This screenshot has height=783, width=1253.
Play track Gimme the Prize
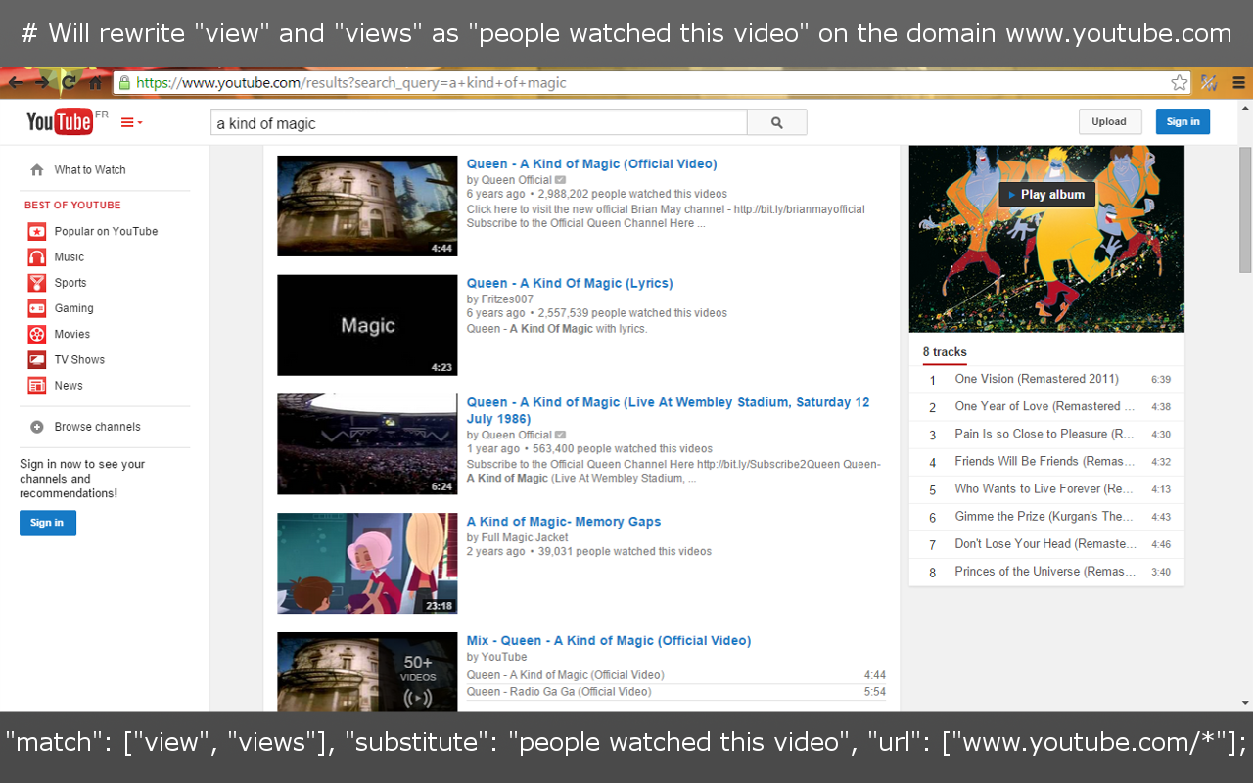[1046, 516]
